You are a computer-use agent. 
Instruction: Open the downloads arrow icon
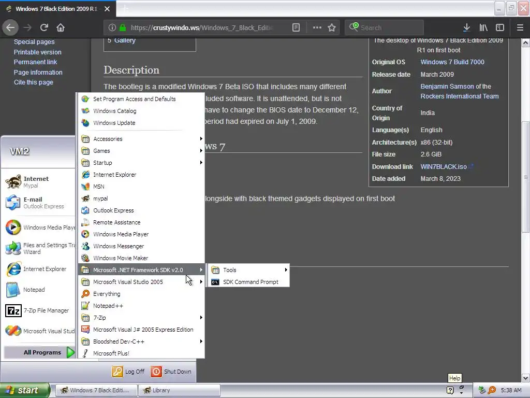(x=466, y=27)
